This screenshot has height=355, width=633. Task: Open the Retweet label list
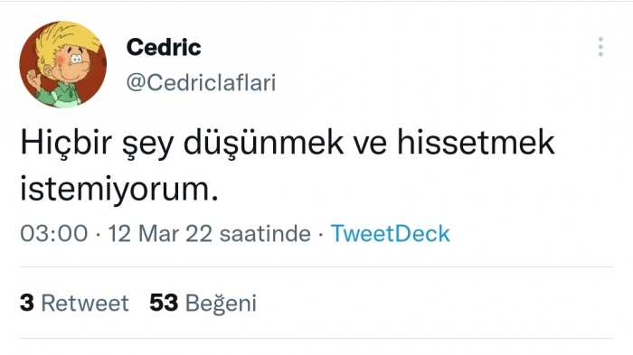click(85, 303)
